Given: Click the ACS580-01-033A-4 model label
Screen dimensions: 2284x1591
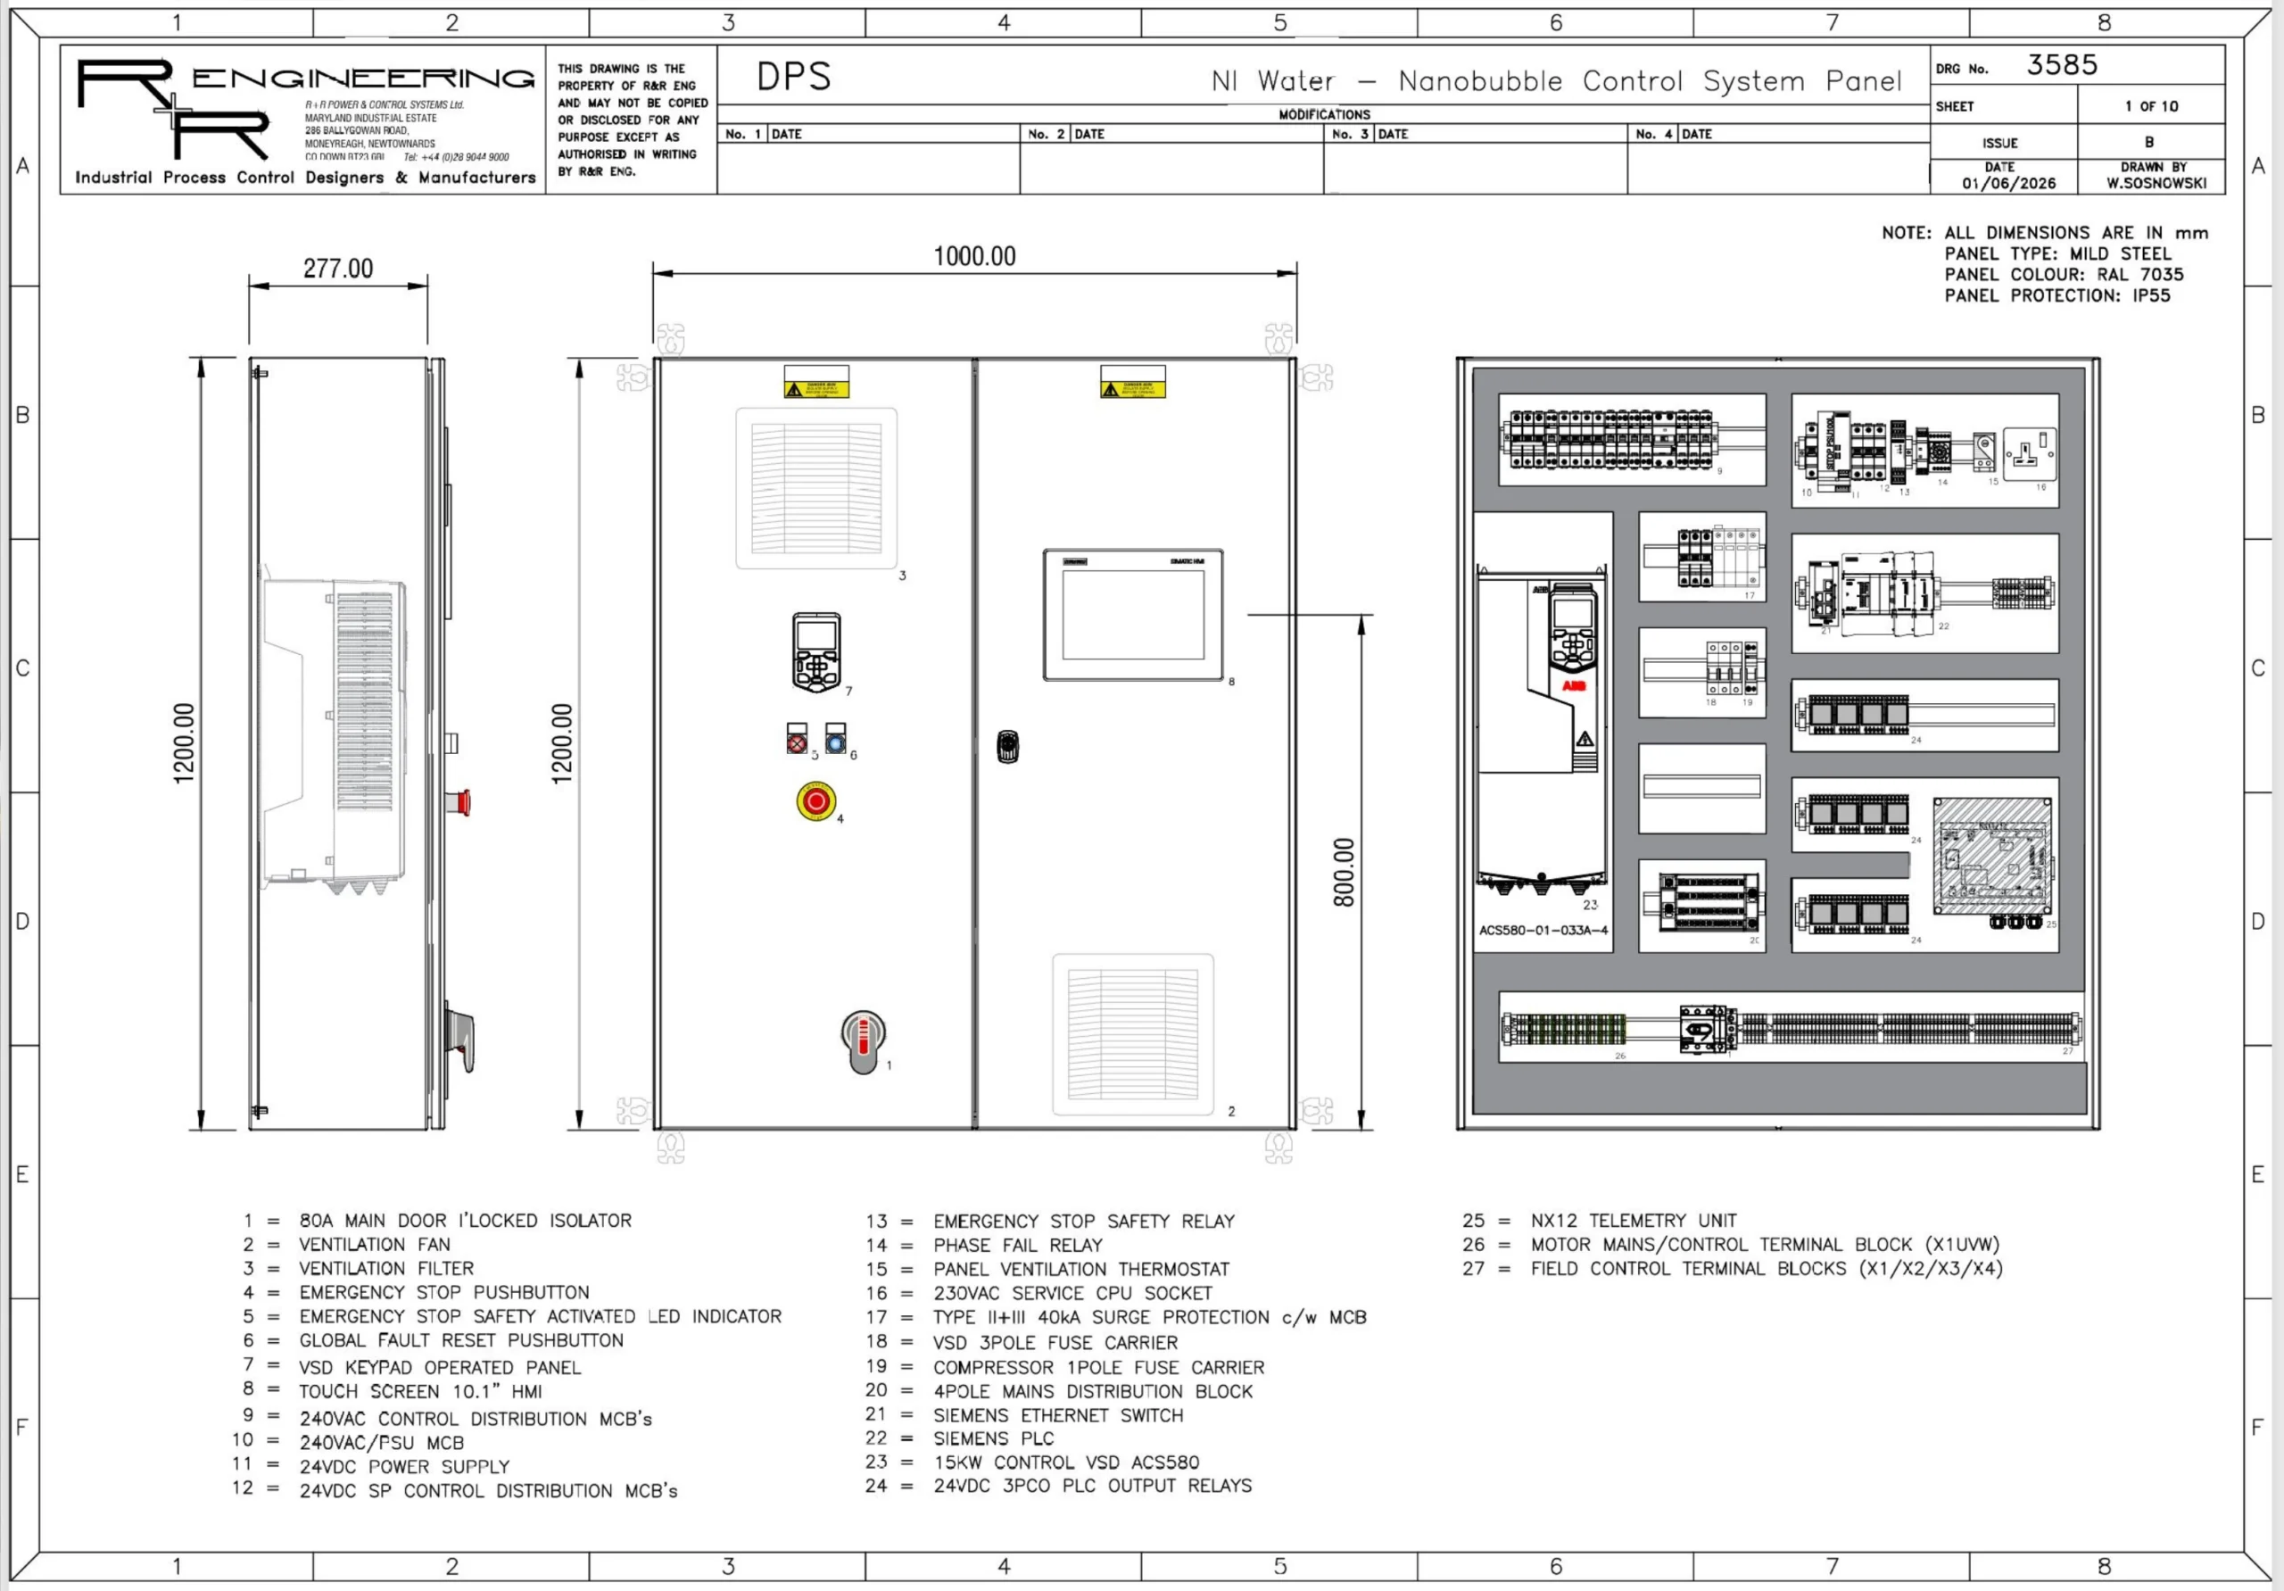Looking at the screenshot, I should pos(1543,931).
